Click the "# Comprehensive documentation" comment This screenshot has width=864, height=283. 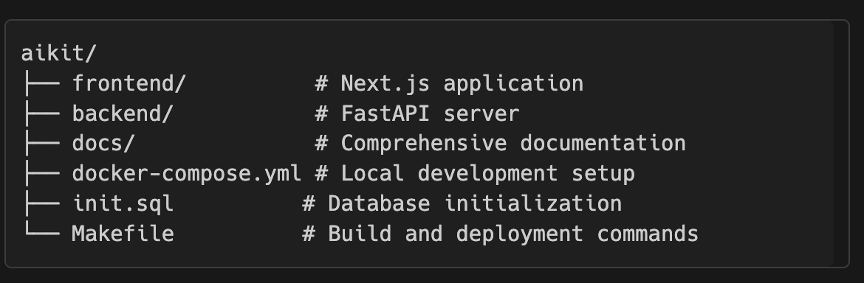click(x=501, y=144)
